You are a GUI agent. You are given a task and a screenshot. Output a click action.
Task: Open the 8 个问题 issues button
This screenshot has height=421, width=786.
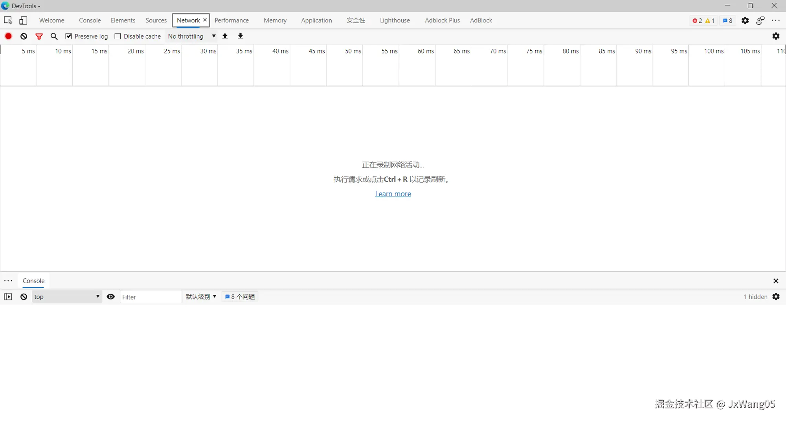[x=240, y=297]
